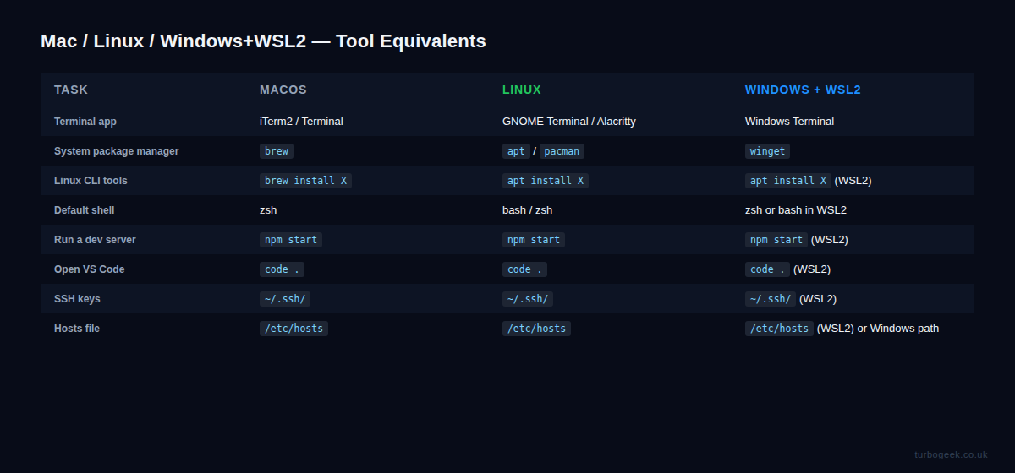Click 'iTerm2 / Terminal' cell
Image resolution: width=1015 pixels, height=473 pixels.
[x=301, y=122]
